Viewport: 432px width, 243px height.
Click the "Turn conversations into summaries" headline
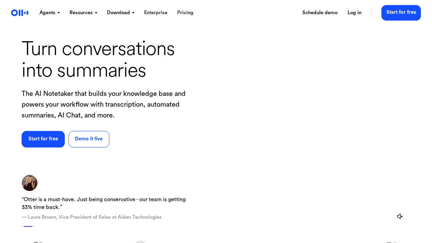click(x=98, y=59)
